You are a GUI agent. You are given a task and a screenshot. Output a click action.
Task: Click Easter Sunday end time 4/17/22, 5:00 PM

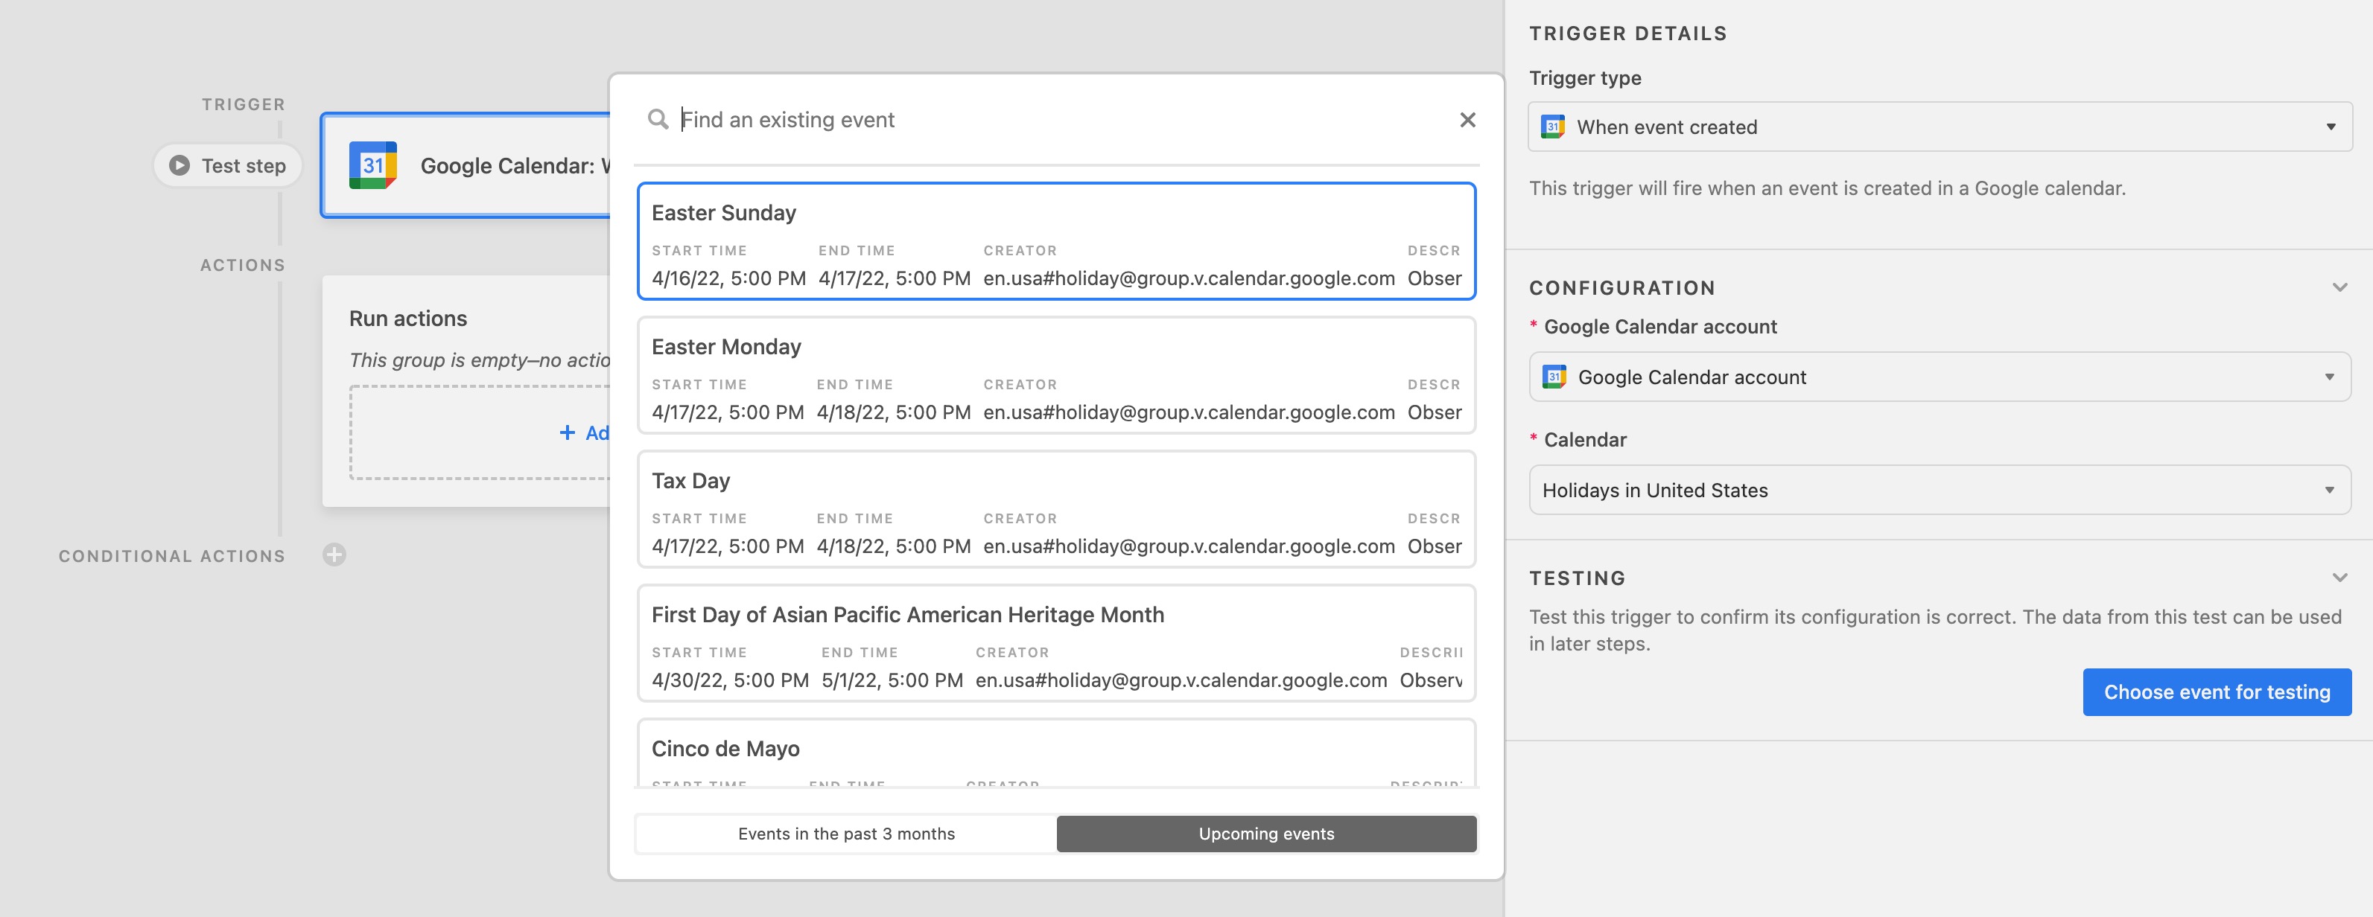(895, 279)
